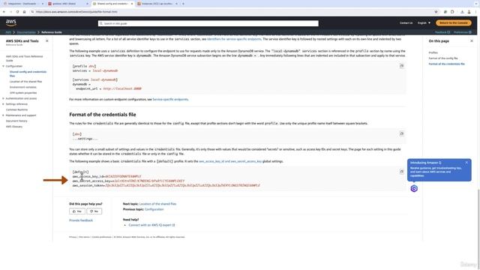
Task: Click search magnifier in guide search box
Action: point(101,23)
